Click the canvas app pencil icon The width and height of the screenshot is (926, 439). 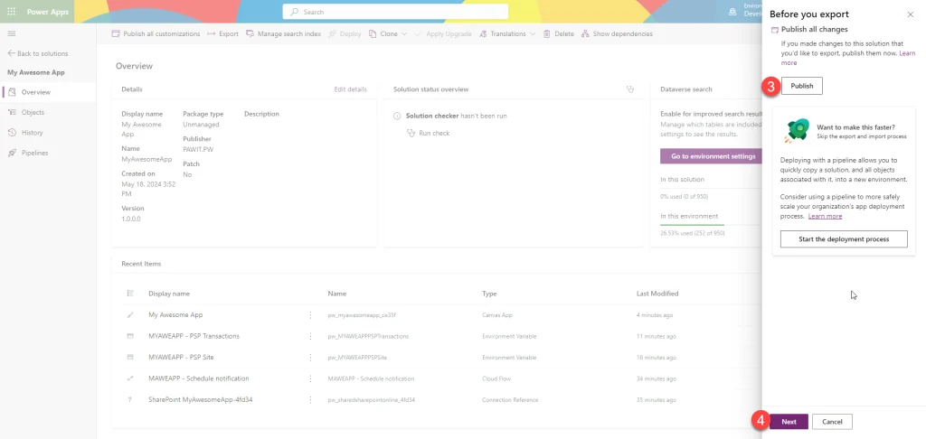point(130,315)
